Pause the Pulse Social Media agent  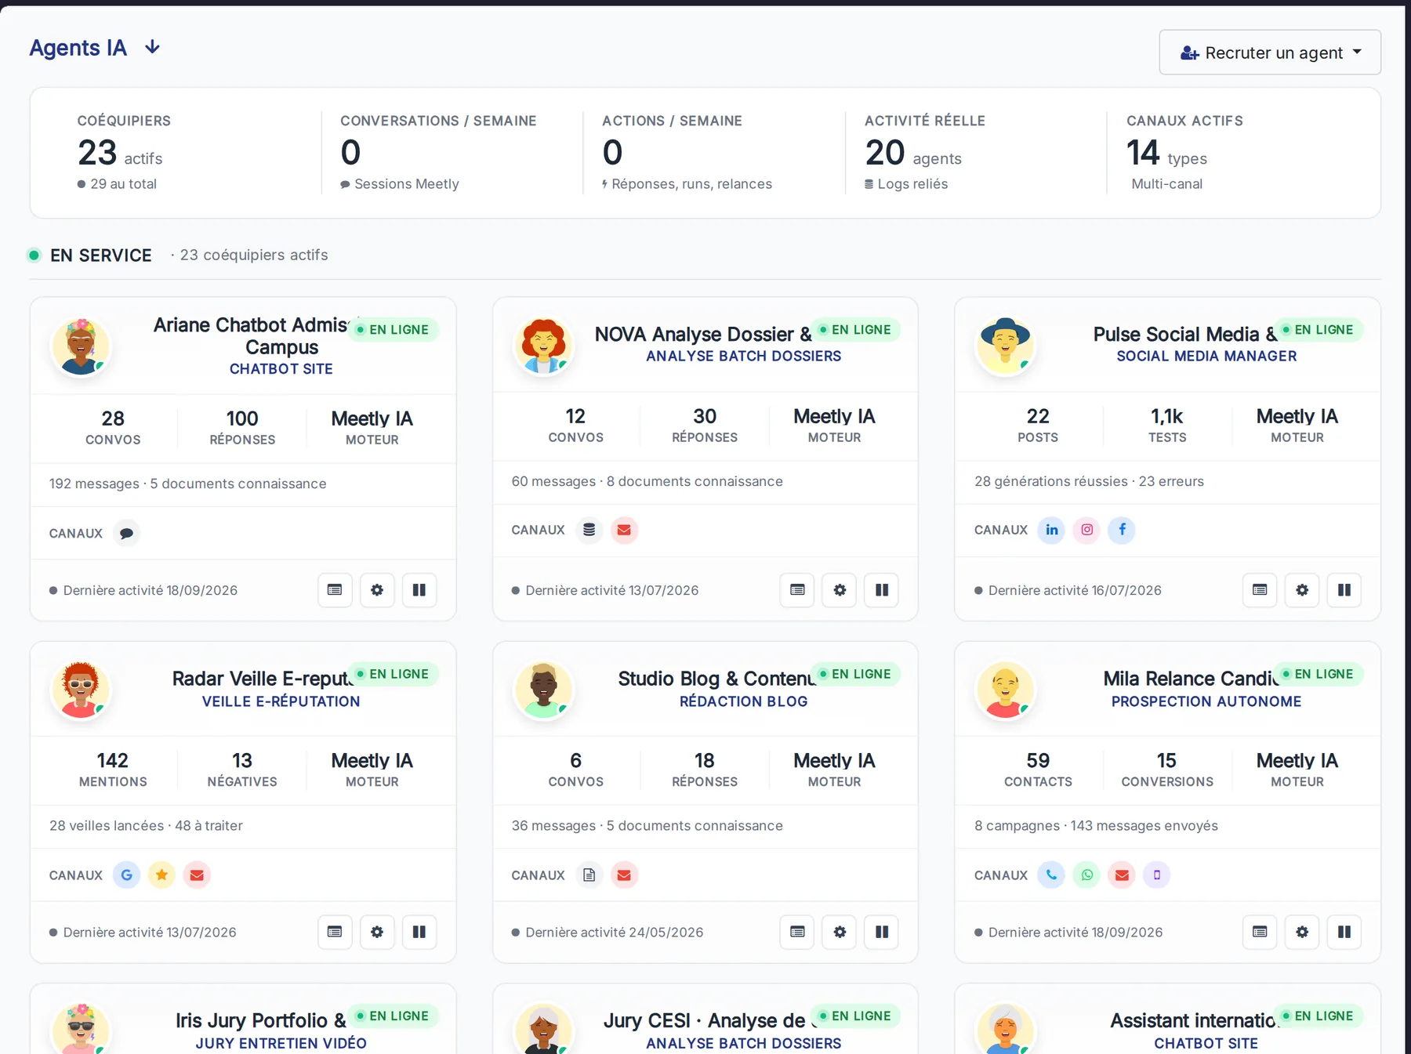(1344, 590)
